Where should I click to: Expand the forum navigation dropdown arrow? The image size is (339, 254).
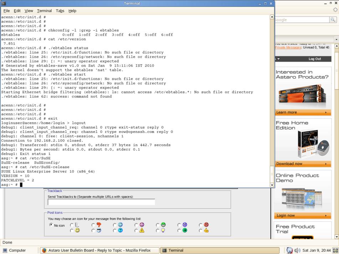click(278, 59)
